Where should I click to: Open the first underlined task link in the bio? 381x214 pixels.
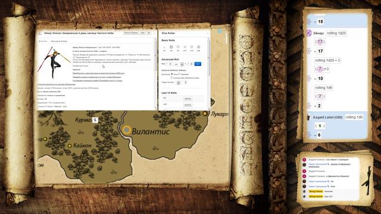(98, 73)
